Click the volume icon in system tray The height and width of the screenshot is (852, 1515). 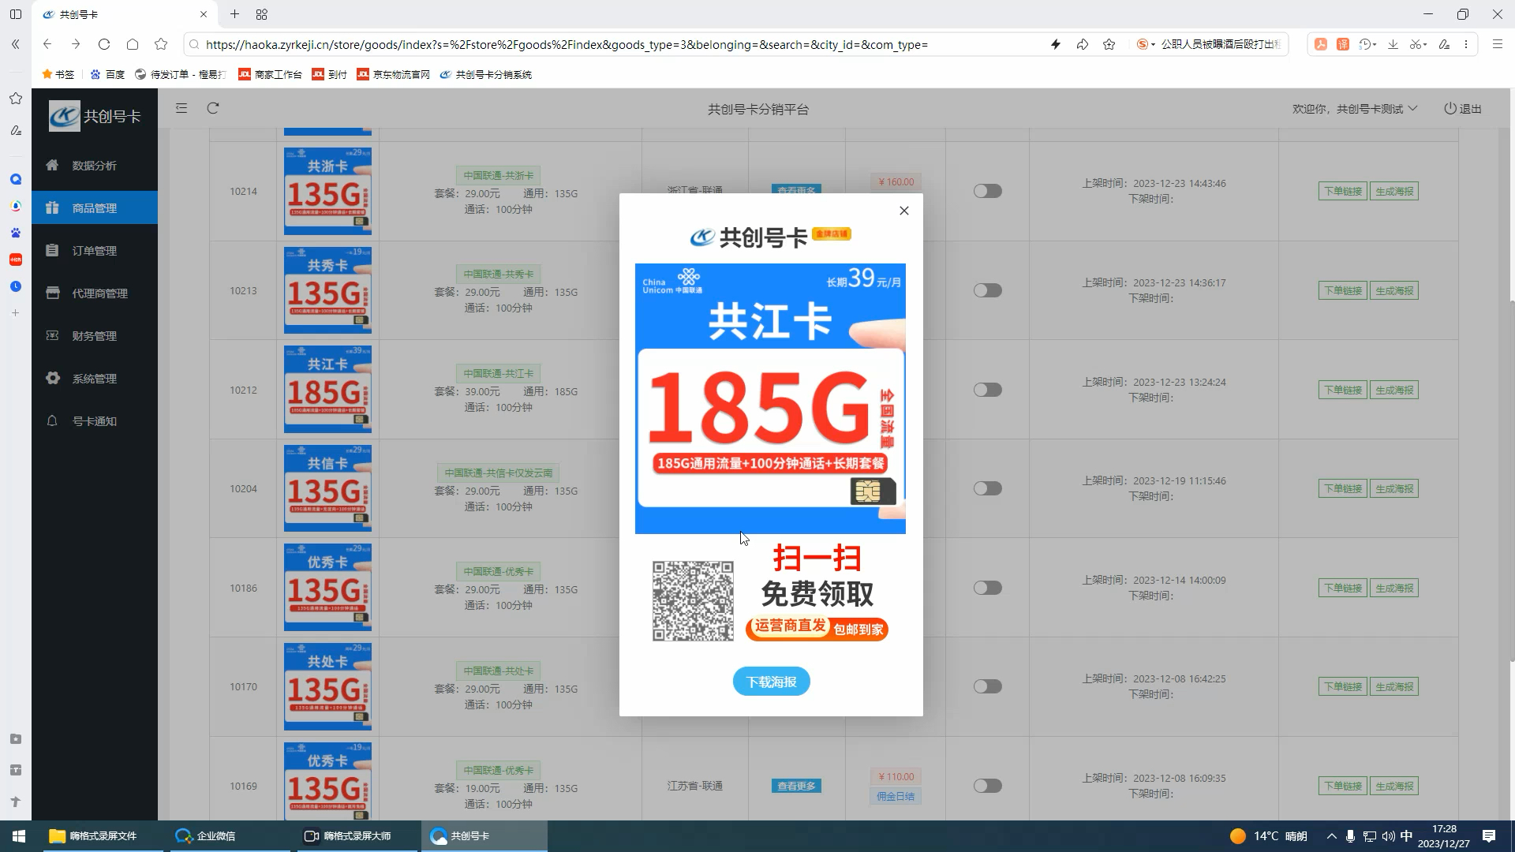pyautogui.click(x=1389, y=836)
